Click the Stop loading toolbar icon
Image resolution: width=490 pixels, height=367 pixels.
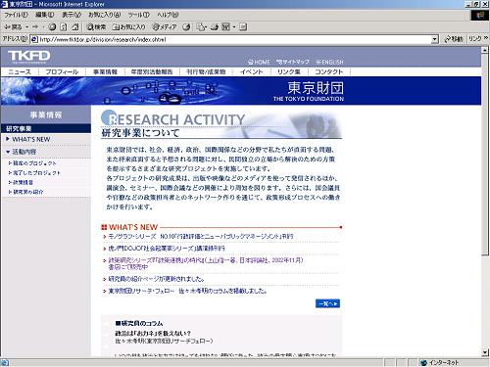pyautogui.click(x=52, y=27)
